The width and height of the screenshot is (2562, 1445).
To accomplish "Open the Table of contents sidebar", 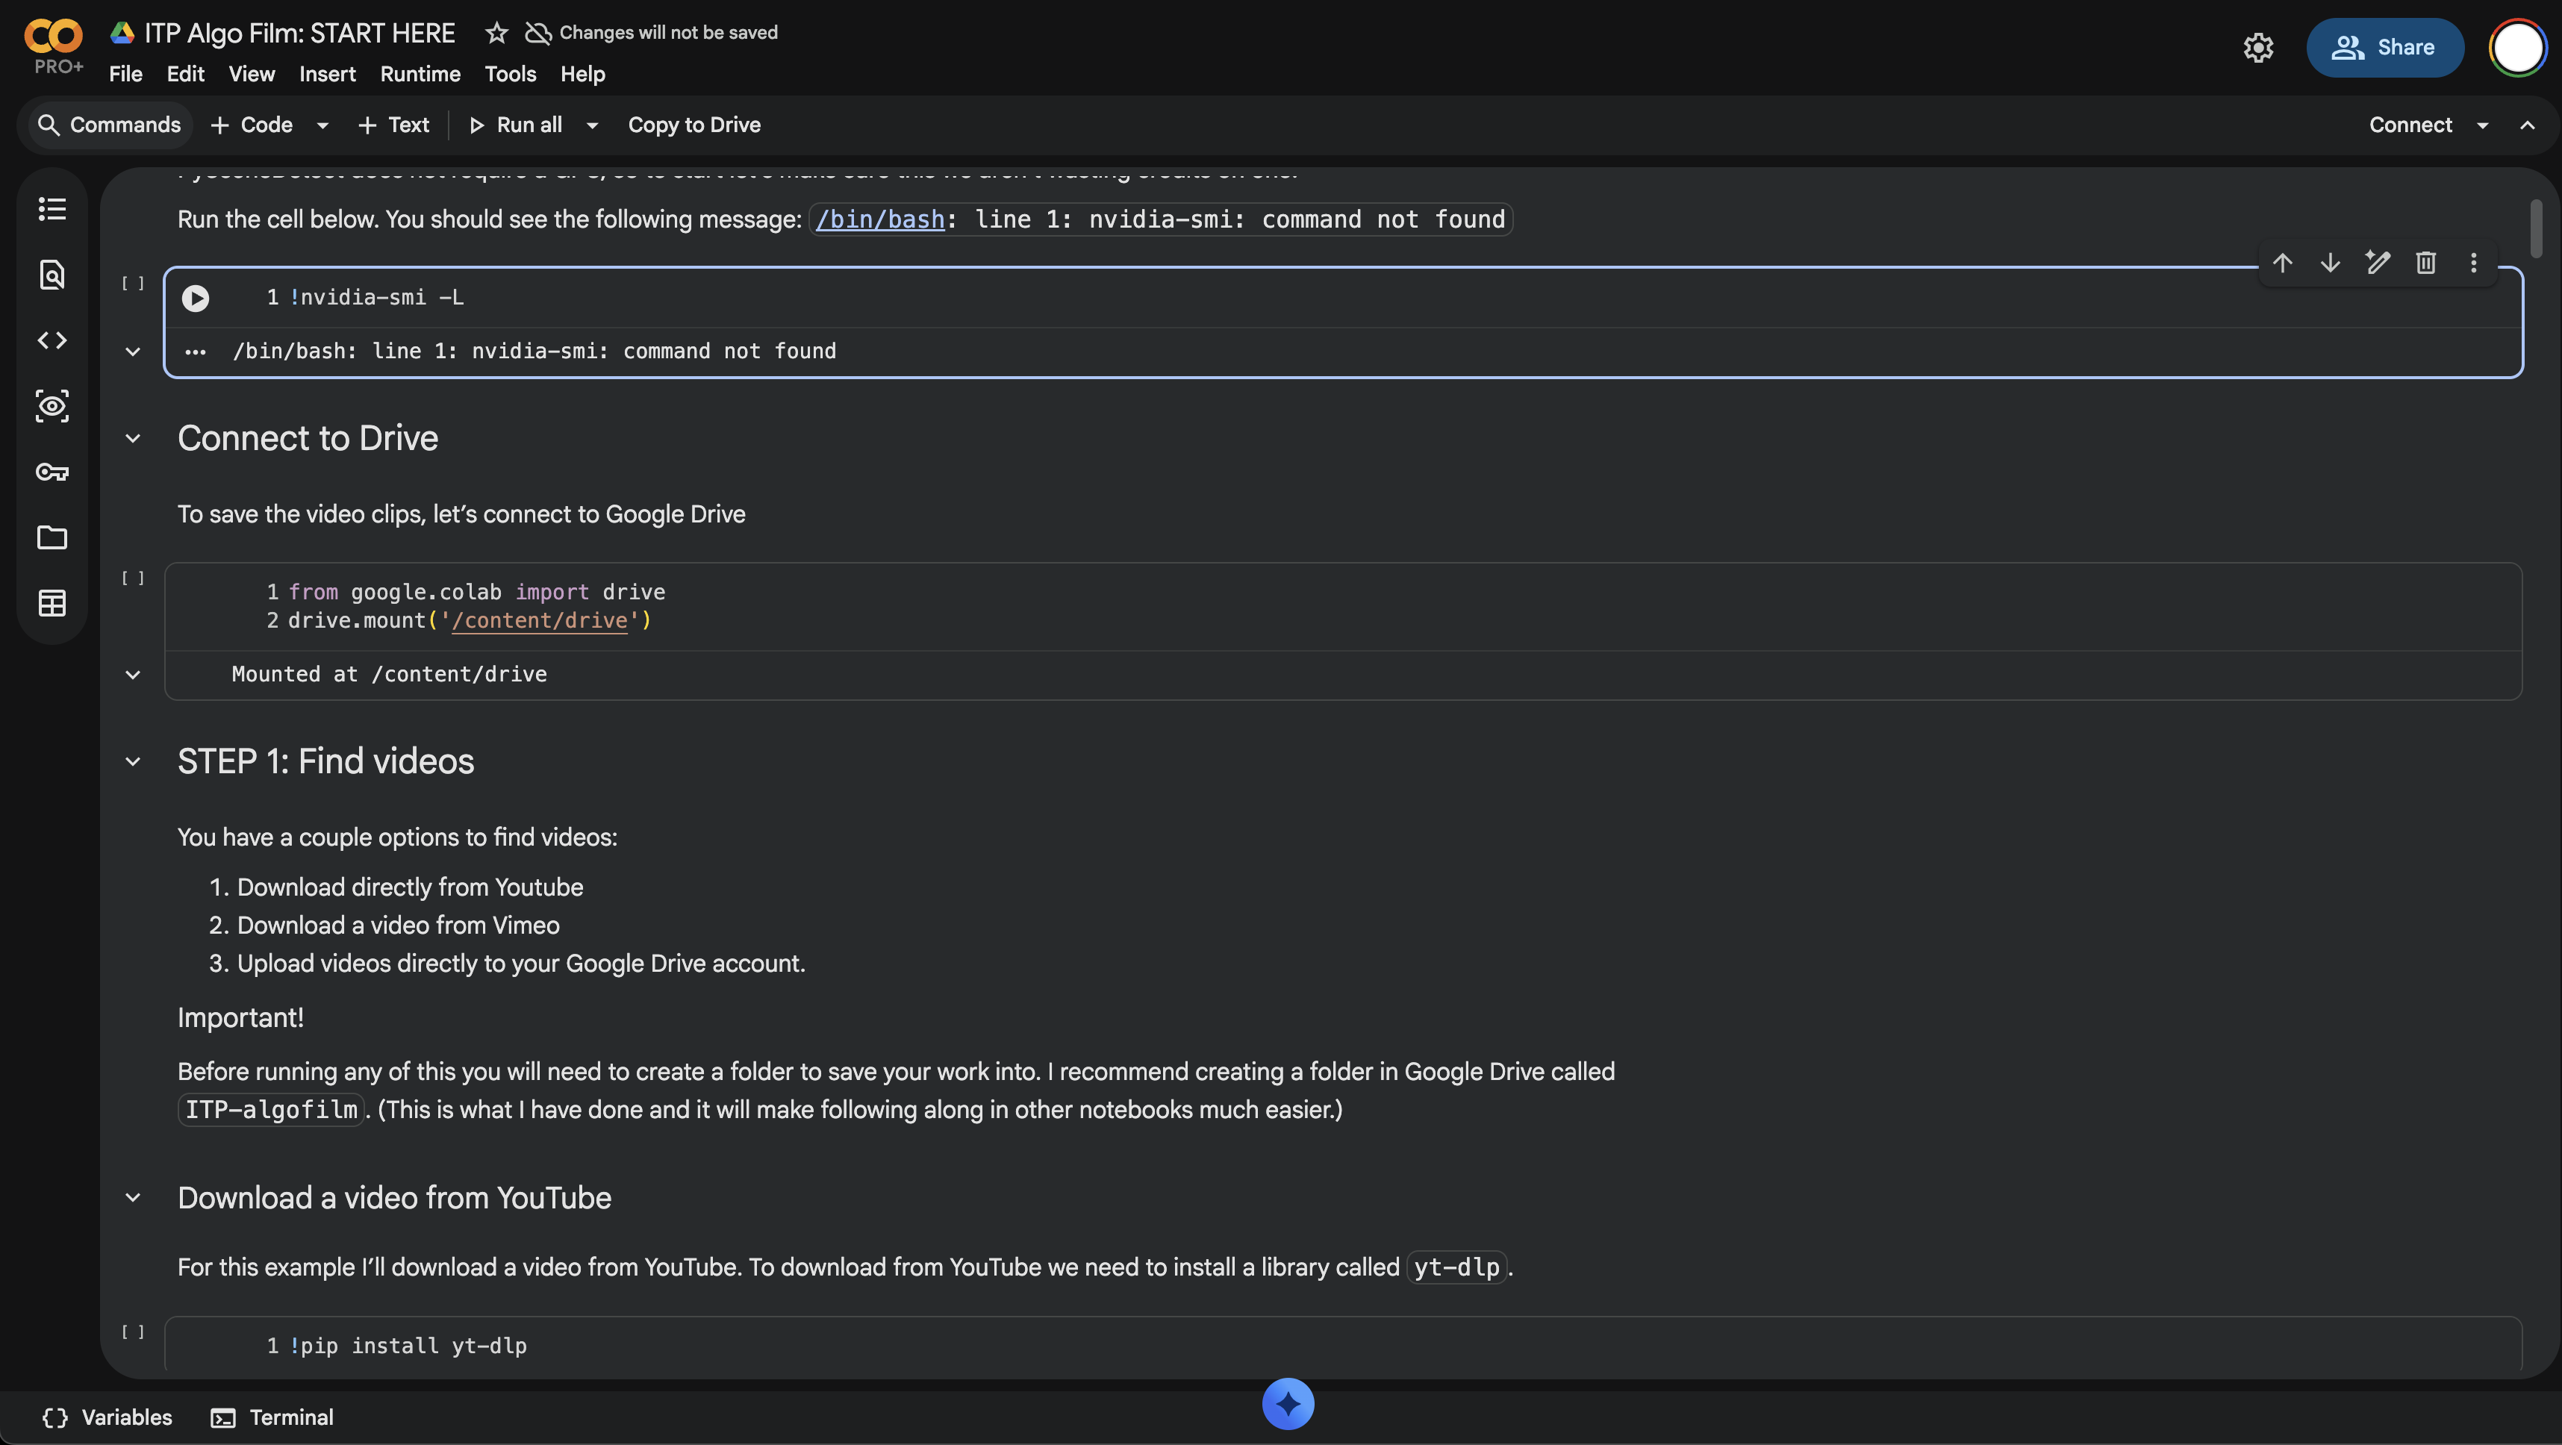I will click(52, 209).
